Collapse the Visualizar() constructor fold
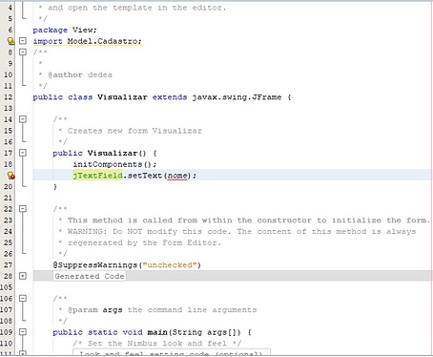 point(23,153)
